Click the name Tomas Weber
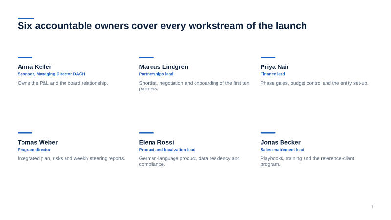Image resolution: width=391 pixels, height=220 pixels. (x=38, y=142)
